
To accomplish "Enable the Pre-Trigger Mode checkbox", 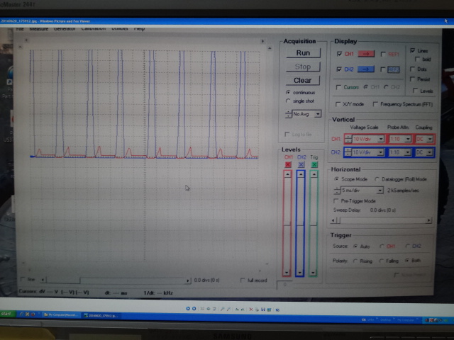I will tap(336, 200).
